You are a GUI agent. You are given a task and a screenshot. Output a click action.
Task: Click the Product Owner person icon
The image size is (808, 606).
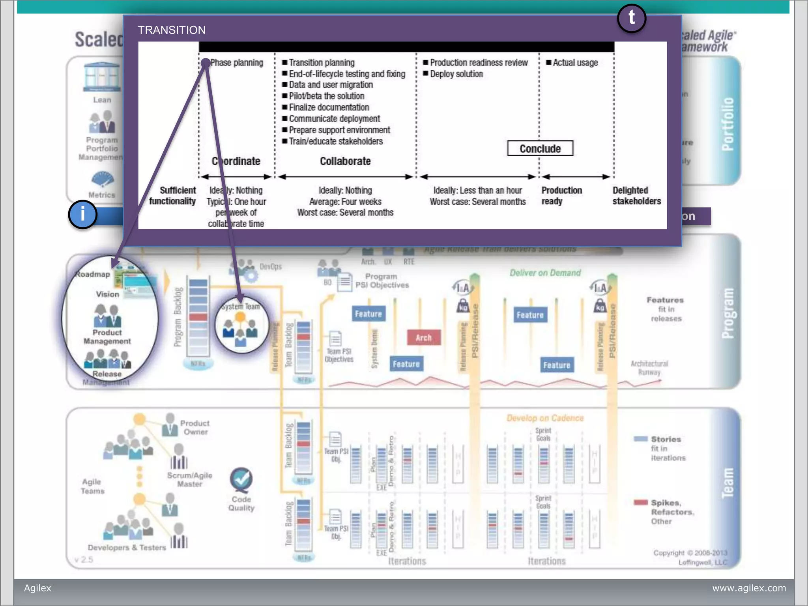[170, 425]
